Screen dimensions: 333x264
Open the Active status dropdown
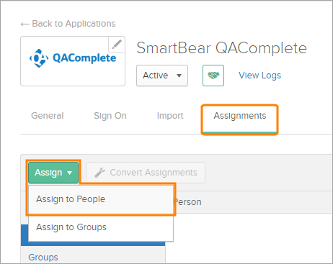(162, 76)
